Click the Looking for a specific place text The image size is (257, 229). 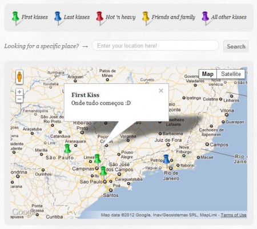pyautogui.click(x=42, y=46)
